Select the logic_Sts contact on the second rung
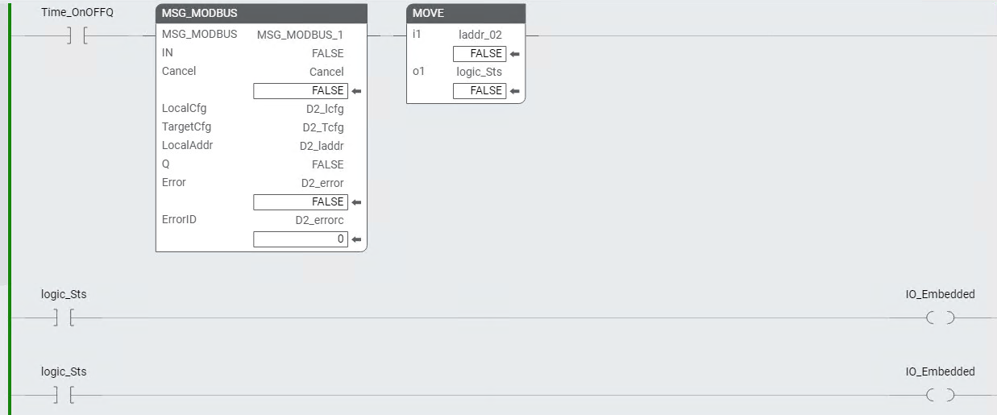This screenshot has height=415, width=997. [64, 318]
